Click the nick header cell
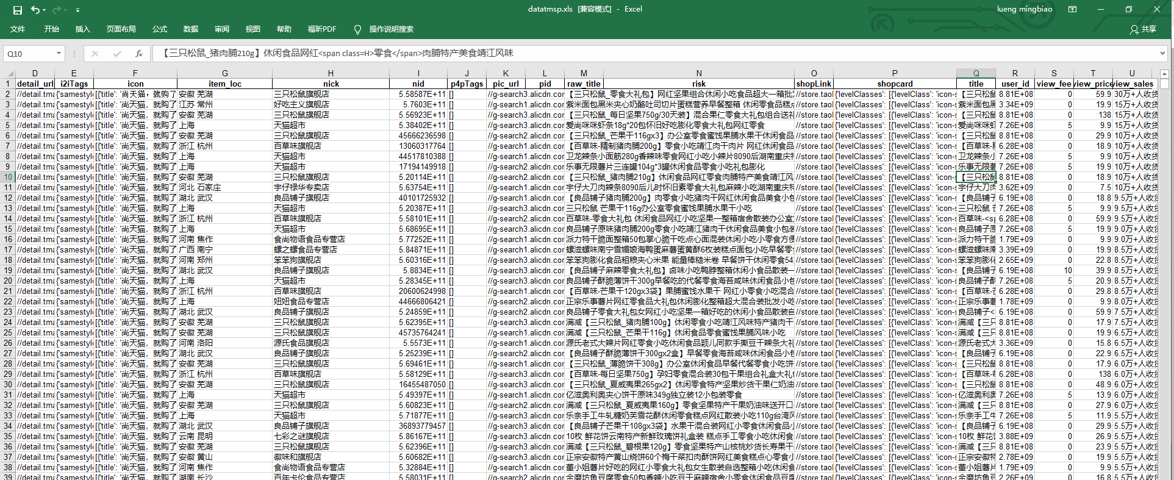1174x480 pixels. click(331, 84)
